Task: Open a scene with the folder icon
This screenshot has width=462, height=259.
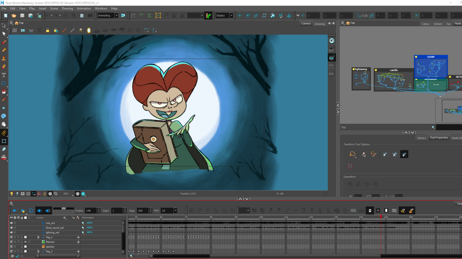Action: 14,16
